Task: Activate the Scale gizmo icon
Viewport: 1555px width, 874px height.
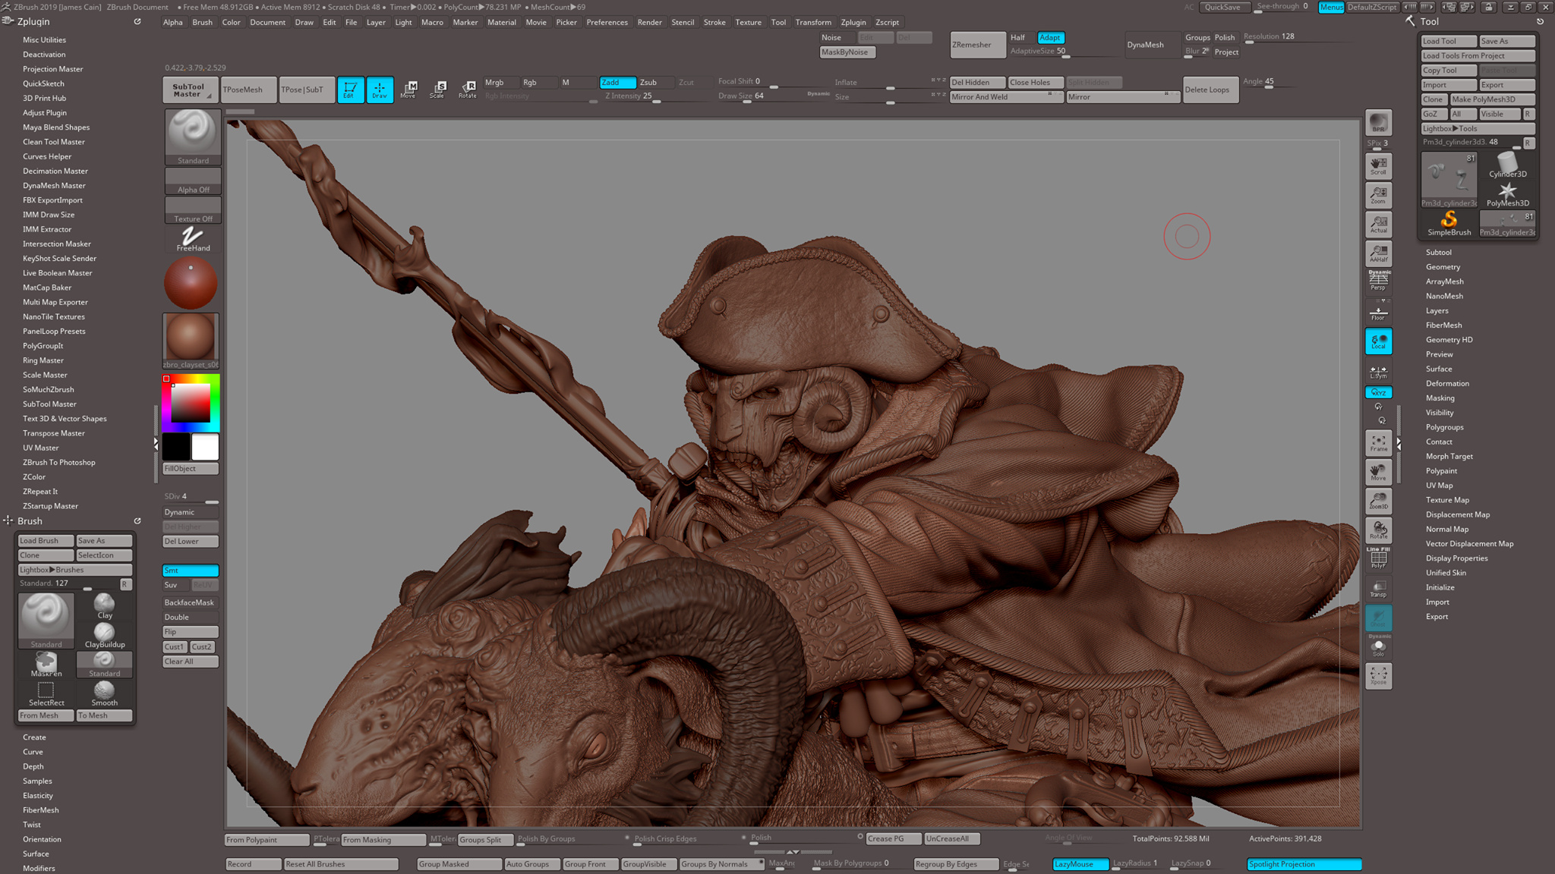Action: (437, 90)
